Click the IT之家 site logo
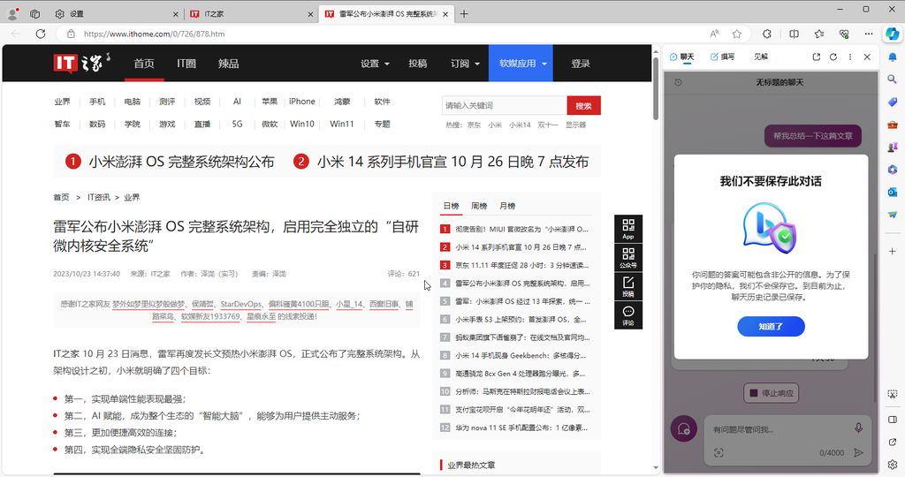 [x=81, y=63]
